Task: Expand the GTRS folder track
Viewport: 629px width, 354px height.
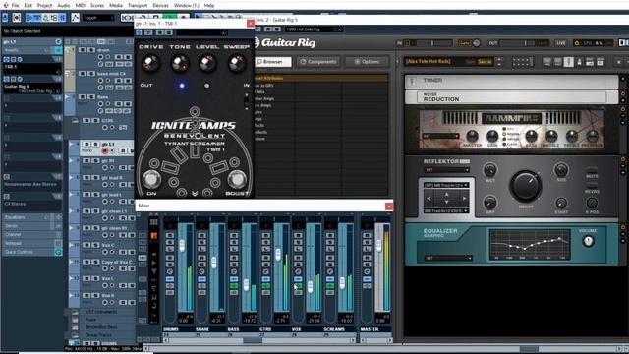Action: (x=75, y=120)
